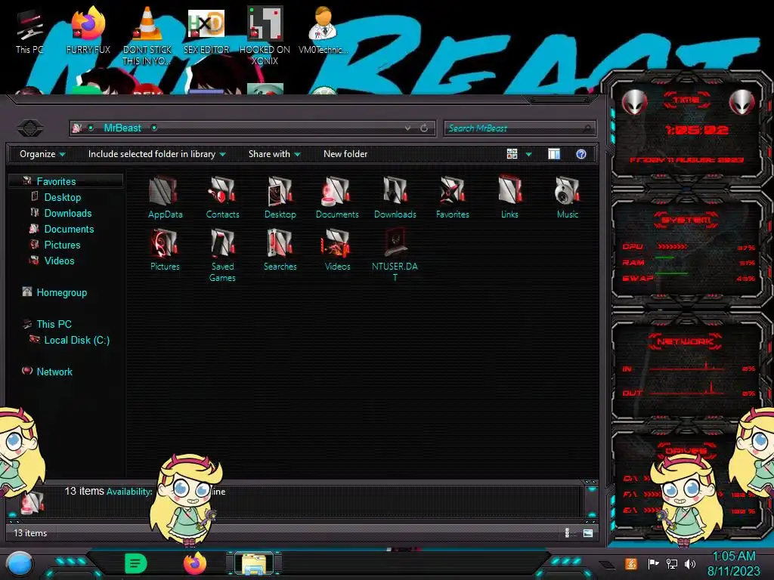Open the green notes app on taskbar

(x=135, y=563)
